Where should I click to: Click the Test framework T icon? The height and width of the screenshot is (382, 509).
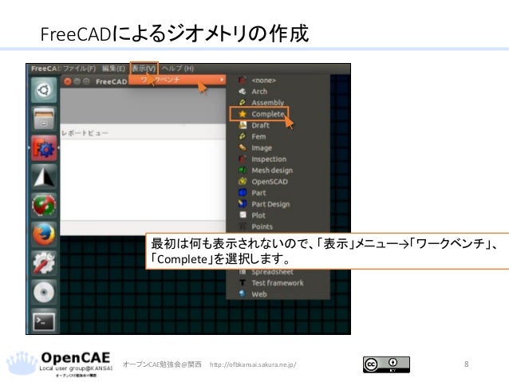tap(243, 282)
